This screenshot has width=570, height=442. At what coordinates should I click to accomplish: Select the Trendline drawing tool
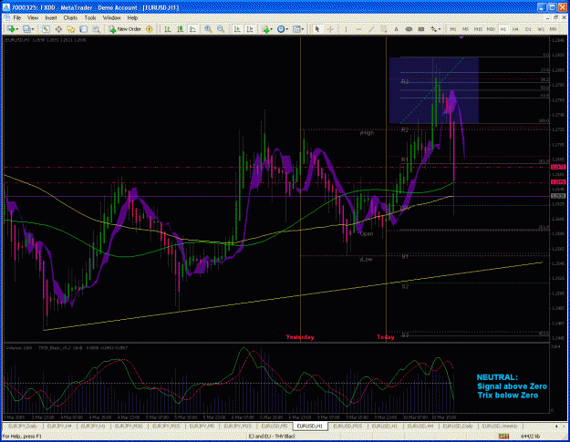tap(371, 29)
